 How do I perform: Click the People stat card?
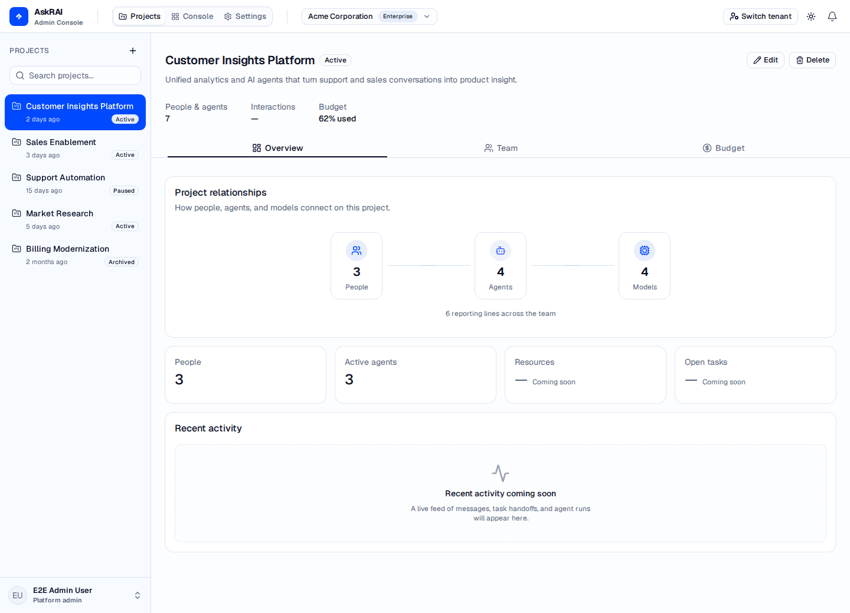tap(246, 375)
